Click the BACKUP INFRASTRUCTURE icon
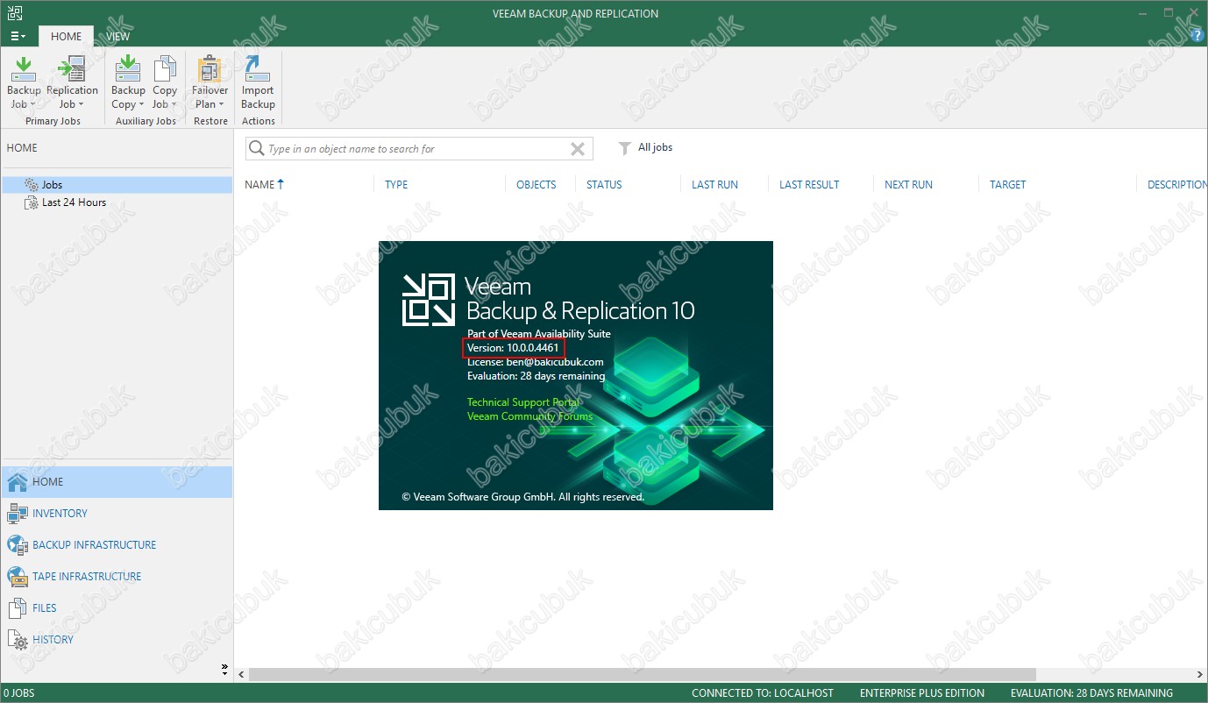This screenshot has width=1208, height=703. 18,545
